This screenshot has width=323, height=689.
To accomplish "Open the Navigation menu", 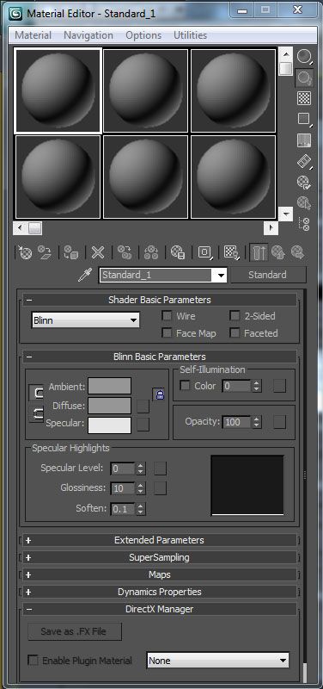I will point(88,35).
